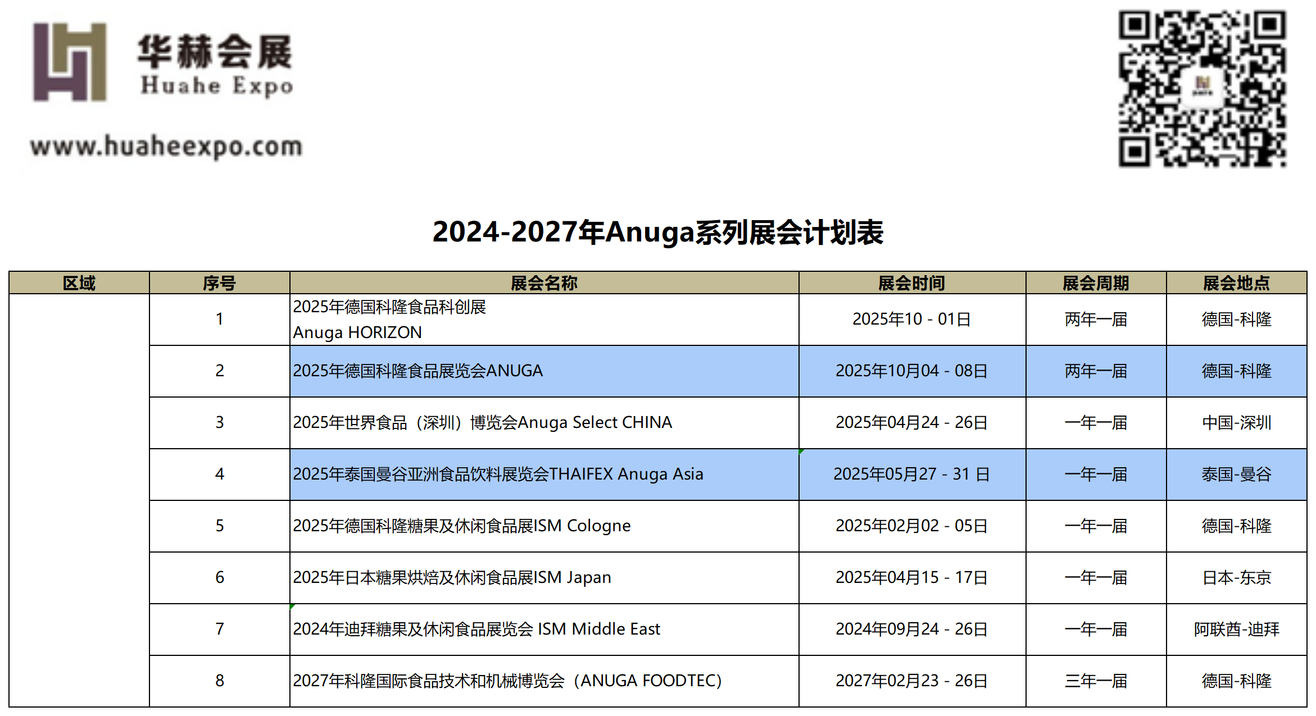Click 德国-科隆 in the Anuga HORIZON row
The width and height of the screenshot is (1316, 716).
(1237, 320)
